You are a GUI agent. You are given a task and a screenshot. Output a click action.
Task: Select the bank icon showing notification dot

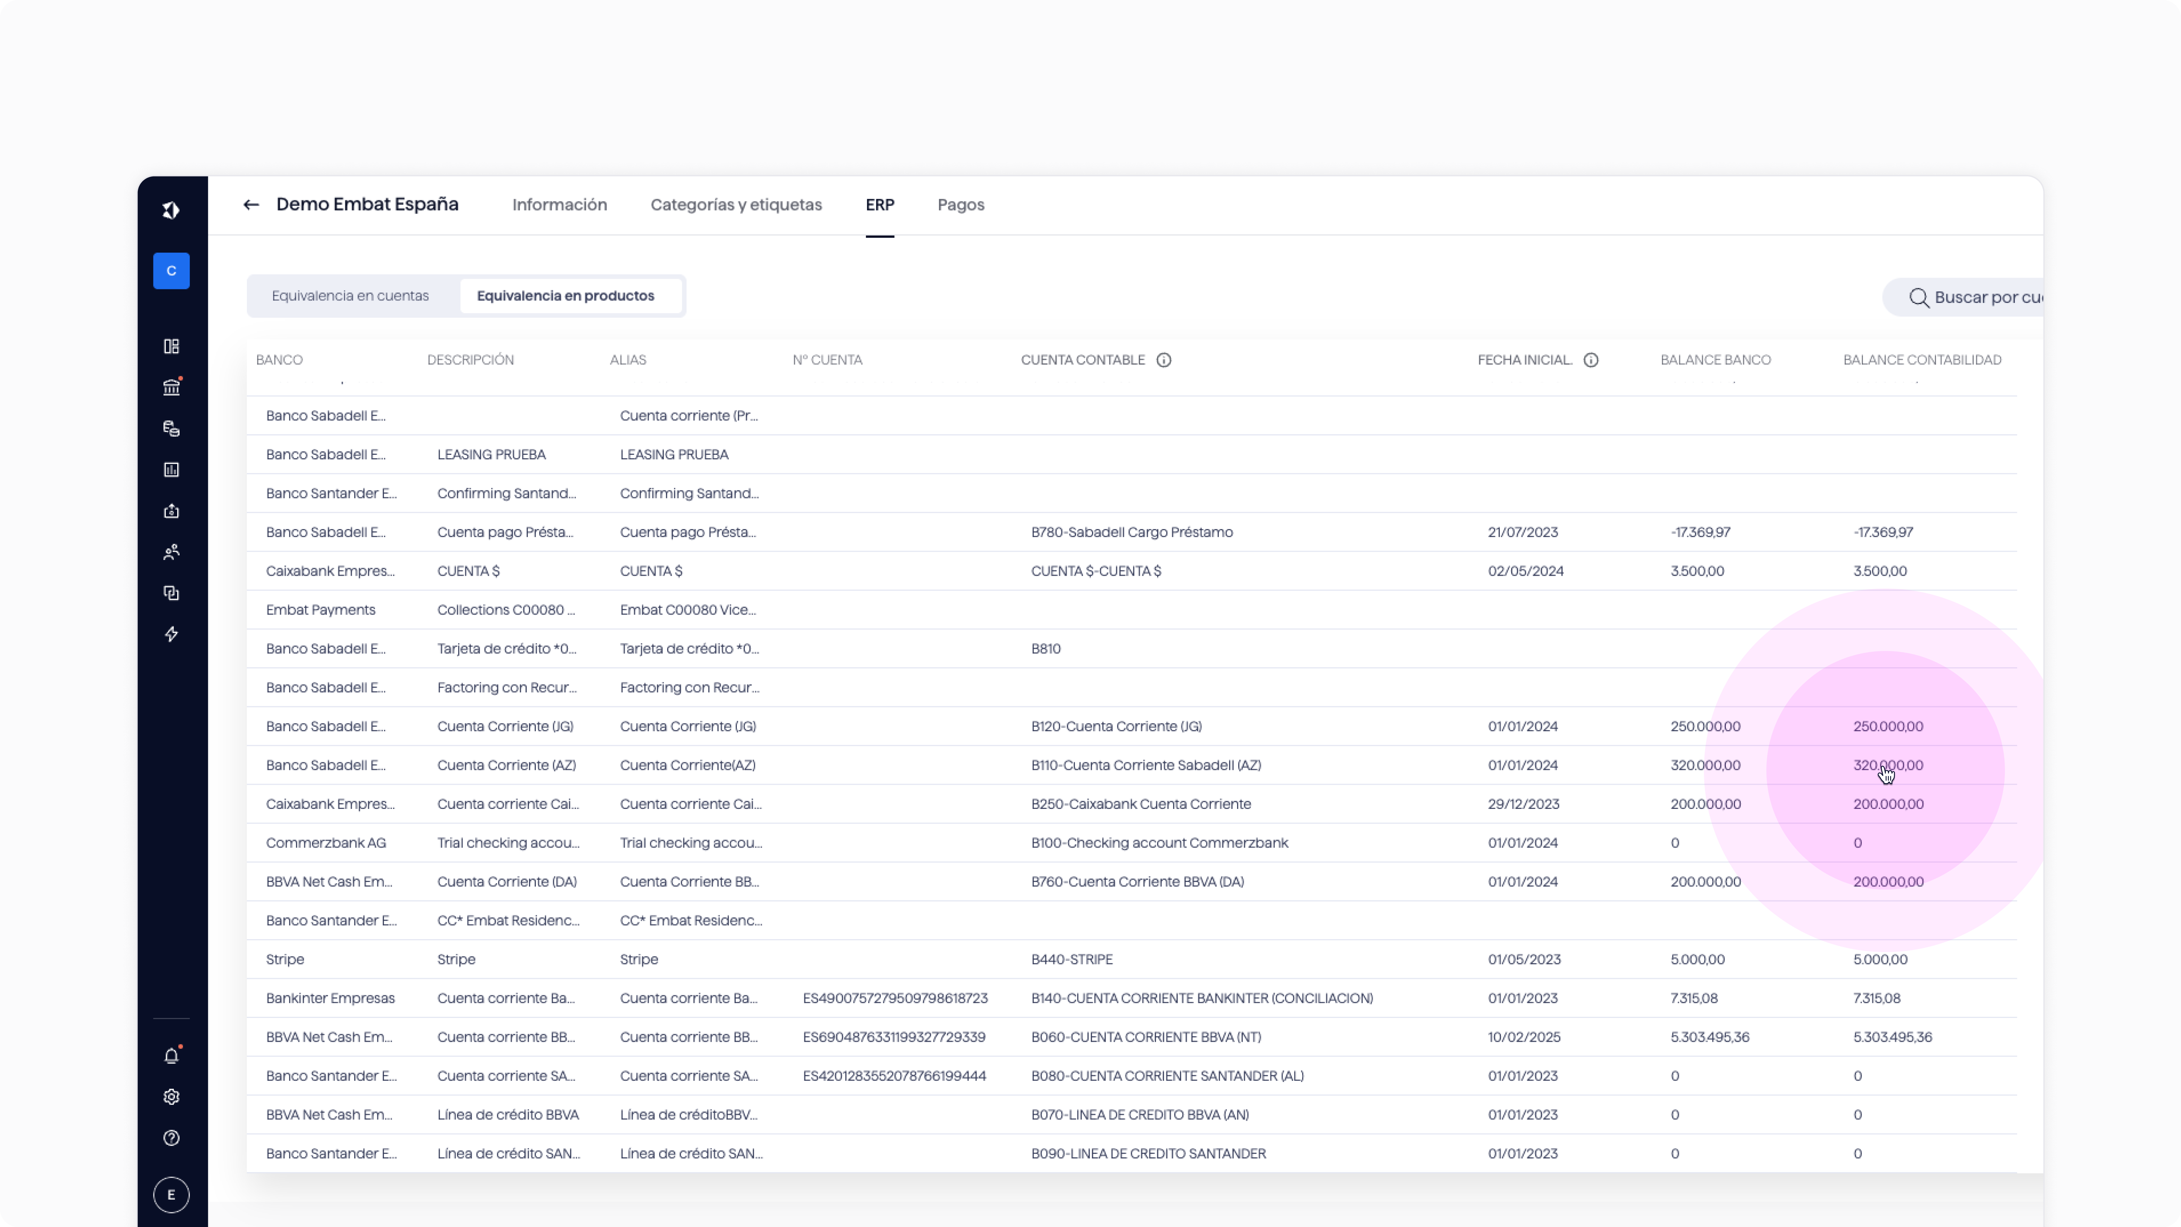(171, 387)
